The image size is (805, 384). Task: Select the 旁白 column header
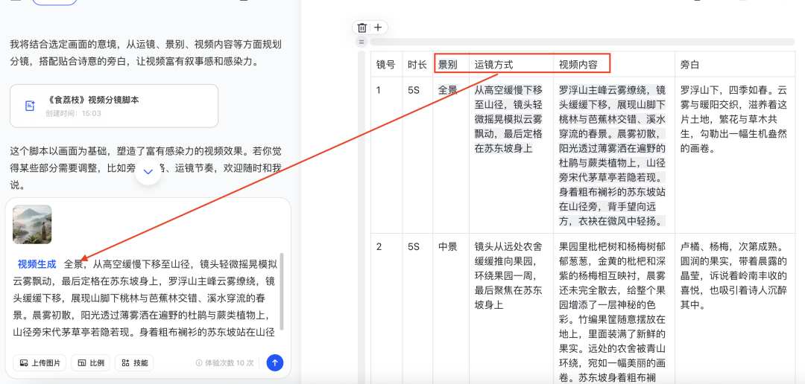click(735, 65)
